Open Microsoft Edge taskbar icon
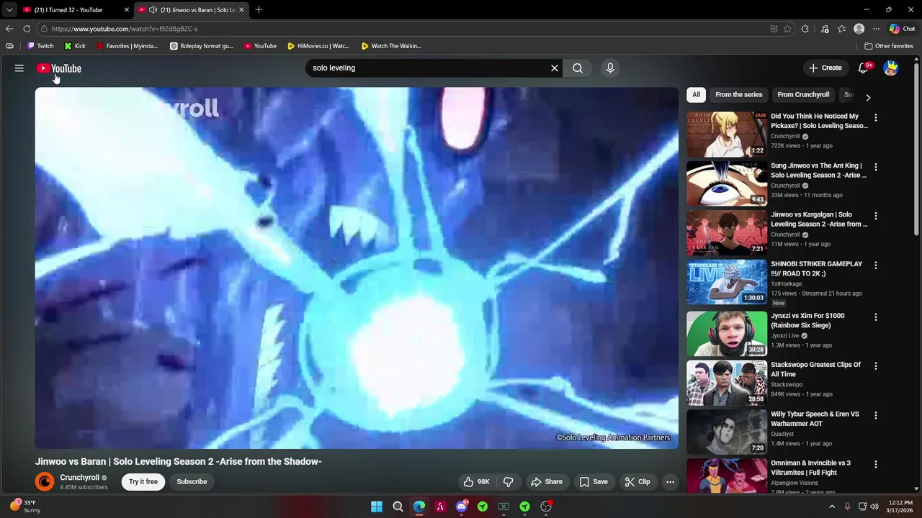The height and width of the screenshot is (518, 922). coord(419,506)
